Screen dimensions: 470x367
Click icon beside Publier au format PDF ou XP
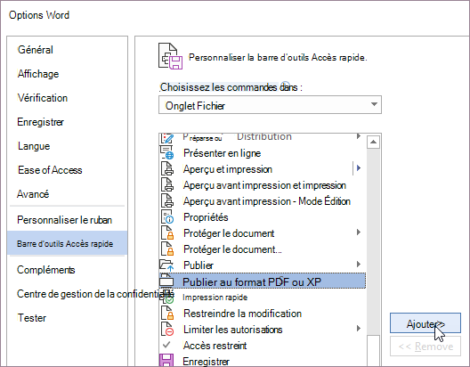[166, 281]
